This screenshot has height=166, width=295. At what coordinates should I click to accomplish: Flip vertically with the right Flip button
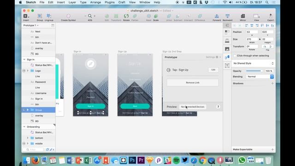click(271, 47)
